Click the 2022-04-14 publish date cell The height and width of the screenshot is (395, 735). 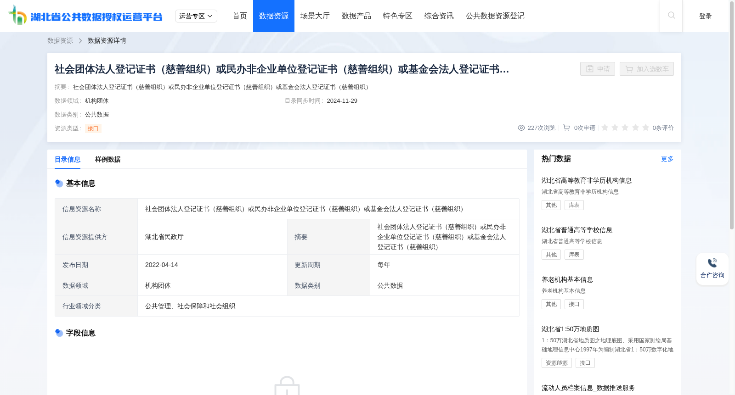212,265
